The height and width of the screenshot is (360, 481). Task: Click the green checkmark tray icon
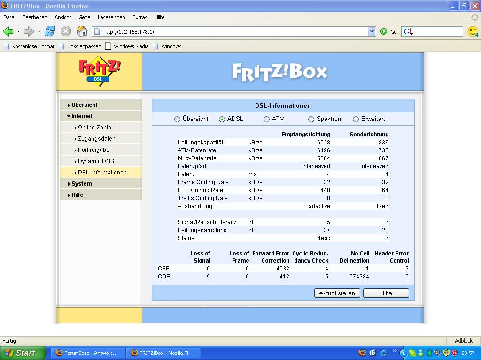(412, 353)
